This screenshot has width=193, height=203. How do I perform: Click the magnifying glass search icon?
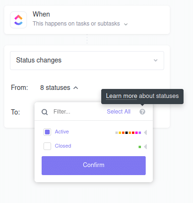[x=44, y=112]
